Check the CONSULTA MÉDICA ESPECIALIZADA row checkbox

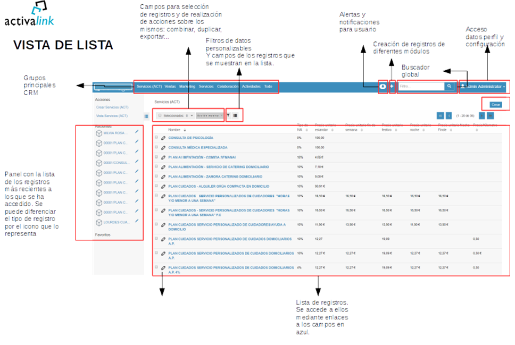click(x=156, y=147)
